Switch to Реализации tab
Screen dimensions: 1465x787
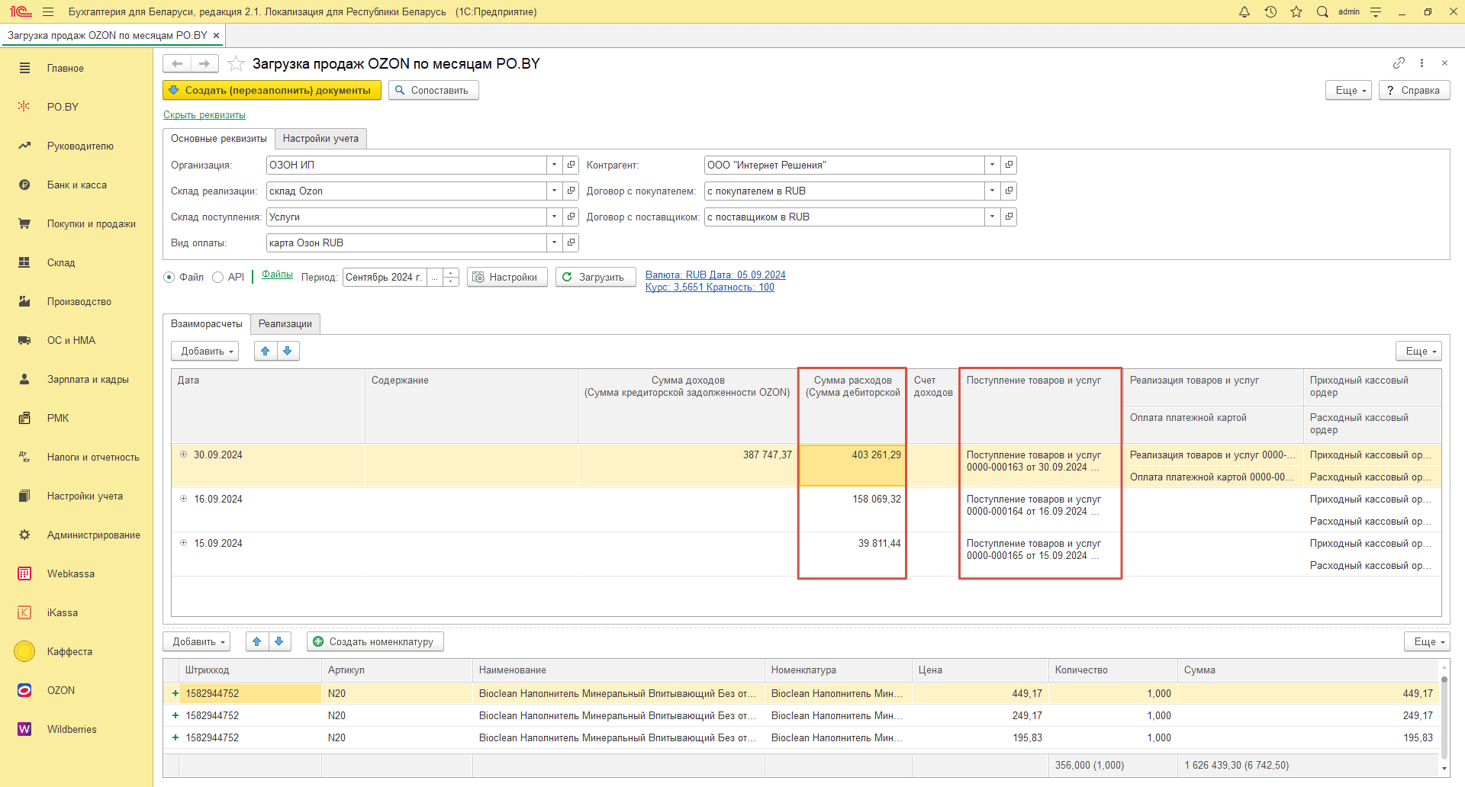(285, 323)
